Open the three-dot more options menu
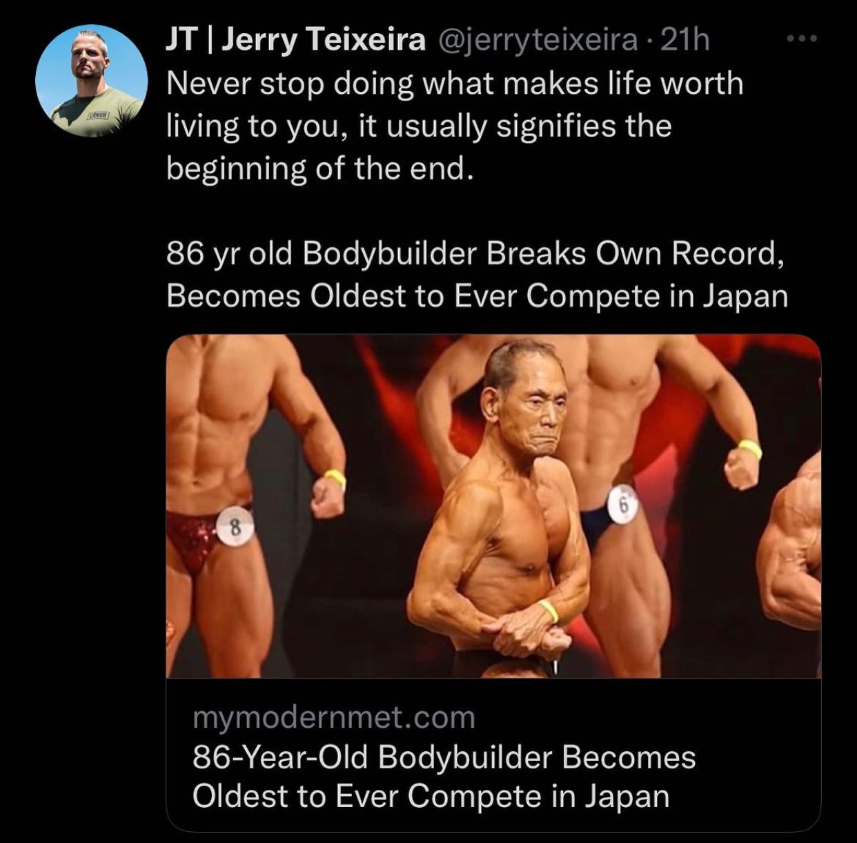This screenshot has width=857, height=843. [x=802, y=40]
